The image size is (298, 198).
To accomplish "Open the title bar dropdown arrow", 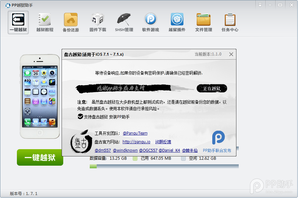I will pyautogui.click(x=260, y=5).
